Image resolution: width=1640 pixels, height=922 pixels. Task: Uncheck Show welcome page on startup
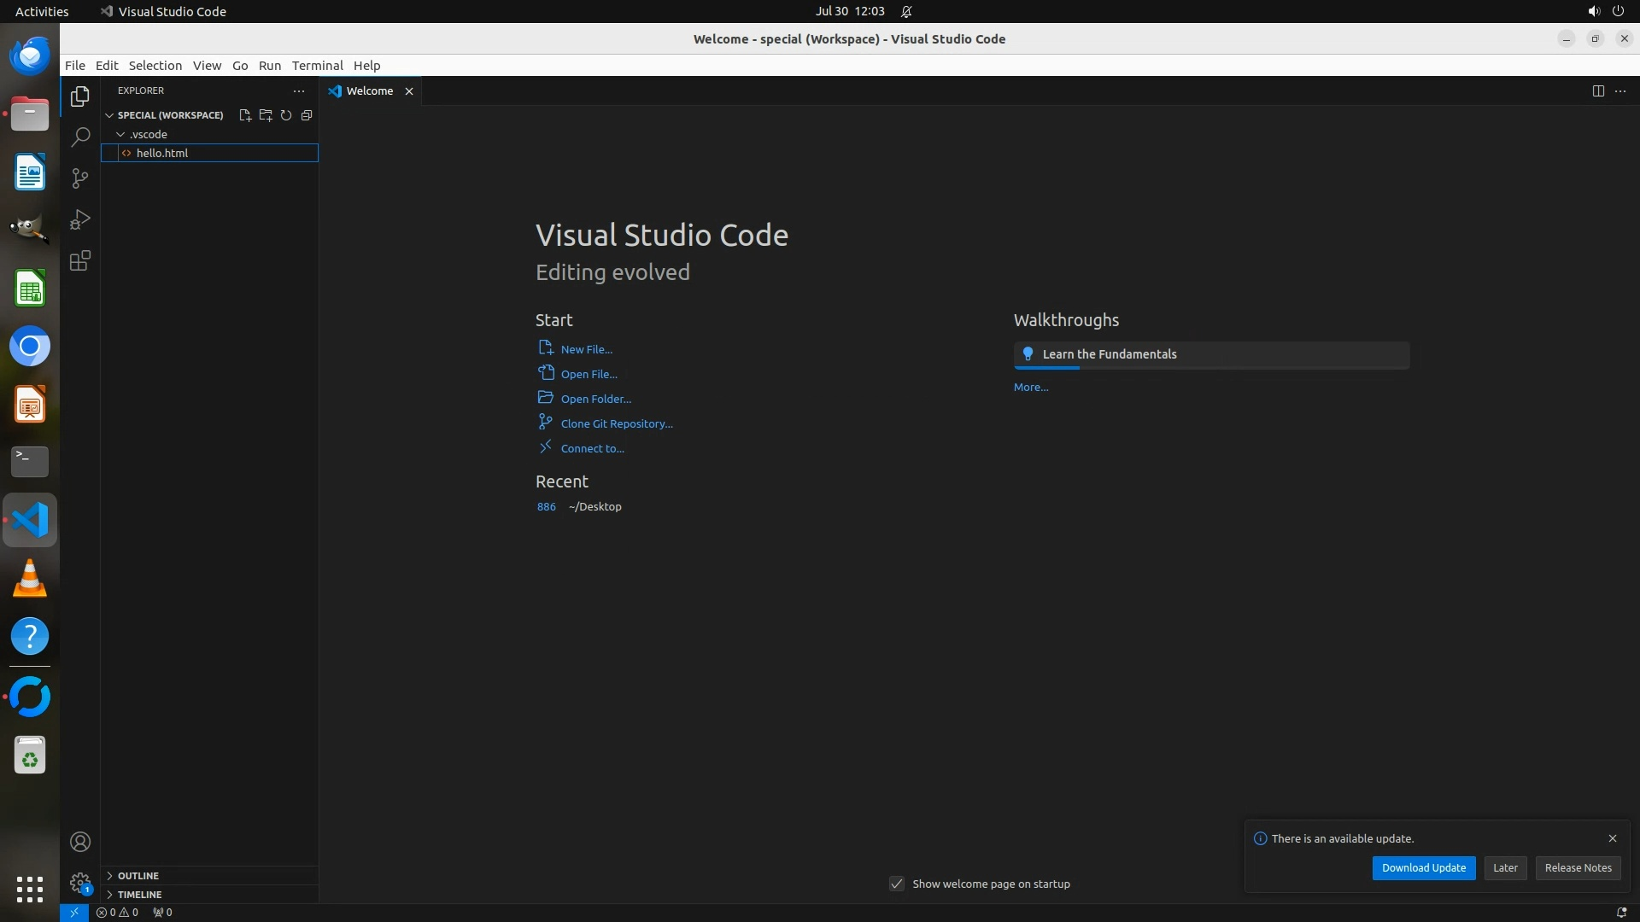897,884
